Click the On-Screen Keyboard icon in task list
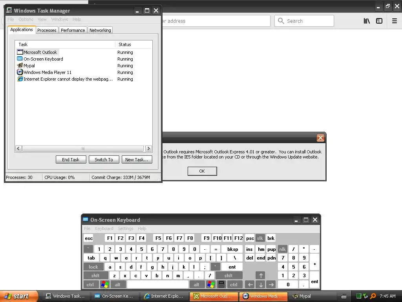The image size is (402, 302). pos(20,59)
